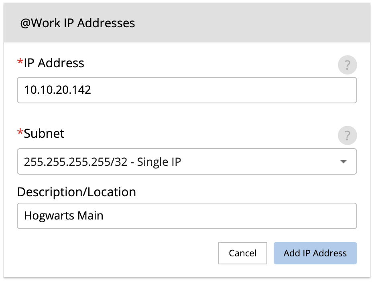Click the Subnet dropdown caret arrow

(x=343, y=162)
